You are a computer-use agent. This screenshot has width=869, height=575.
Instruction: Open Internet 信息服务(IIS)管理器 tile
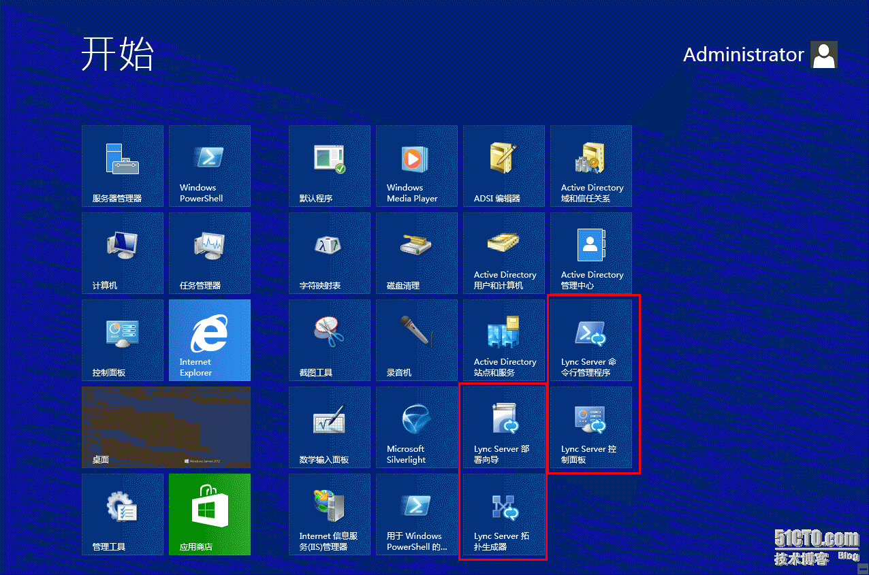point(330,514)
